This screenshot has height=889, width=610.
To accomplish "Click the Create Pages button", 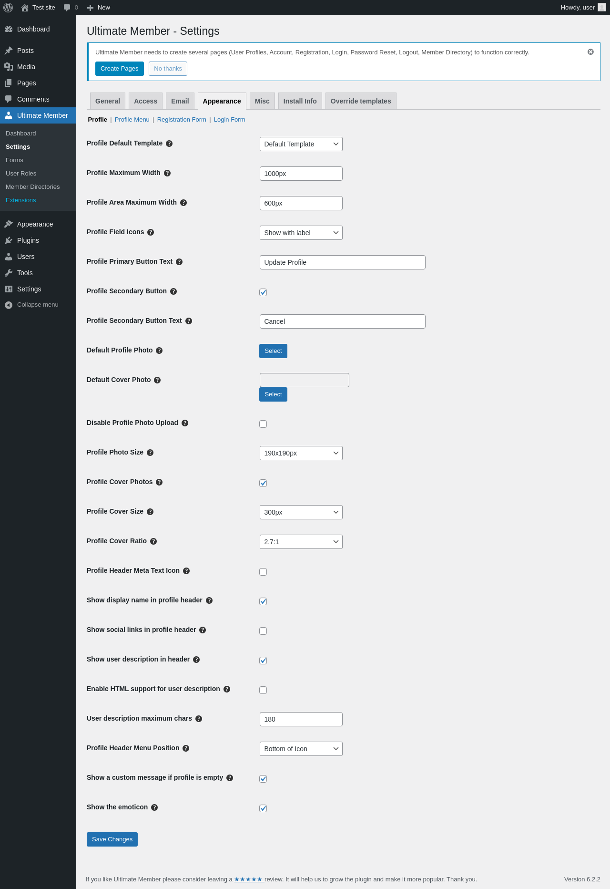I will 120,69.
